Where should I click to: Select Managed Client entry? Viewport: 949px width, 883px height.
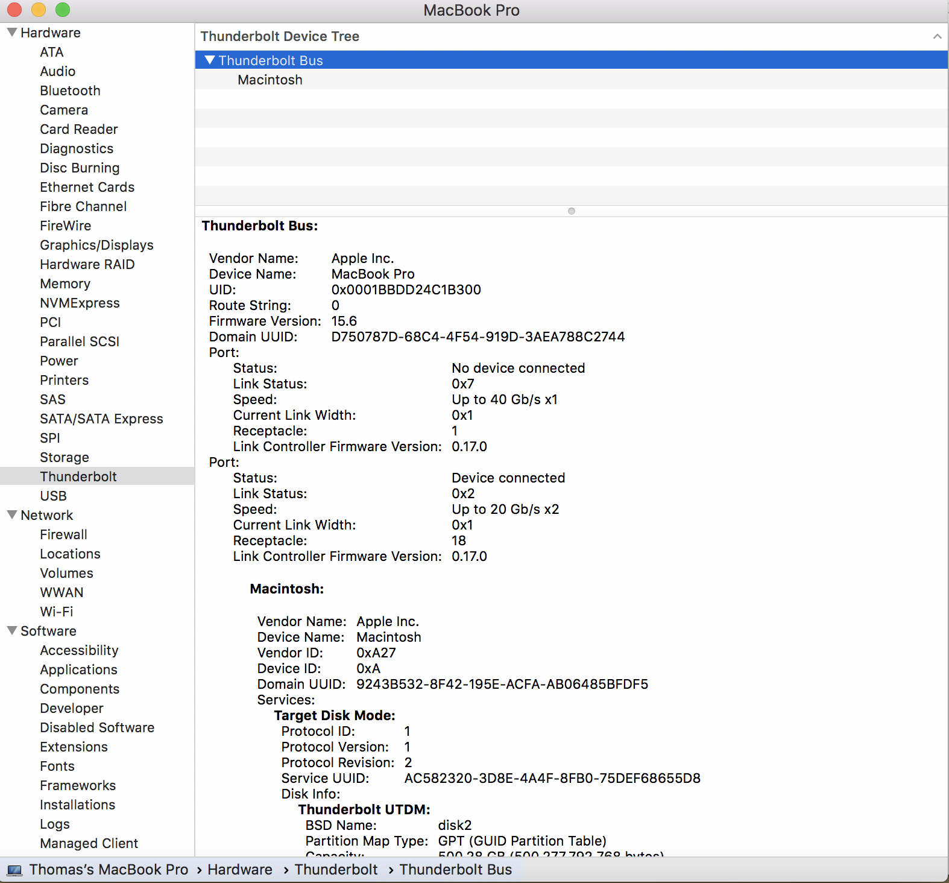89,843
